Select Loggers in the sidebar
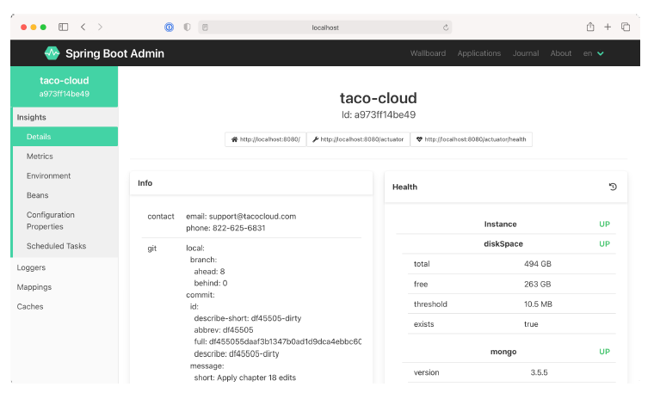This screenshot has height=393, width=654. tap(31, 267)
